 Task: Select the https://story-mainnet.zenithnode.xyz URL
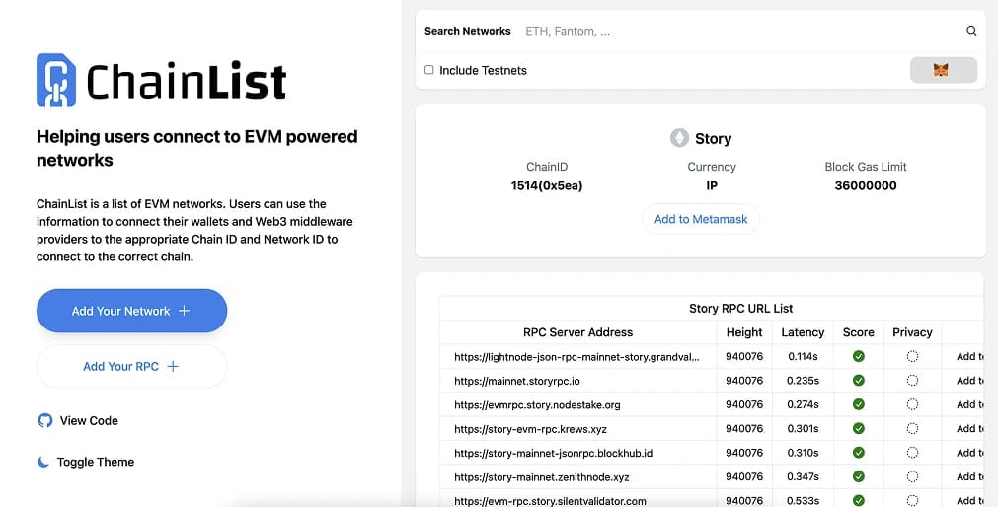click(542, 477)
